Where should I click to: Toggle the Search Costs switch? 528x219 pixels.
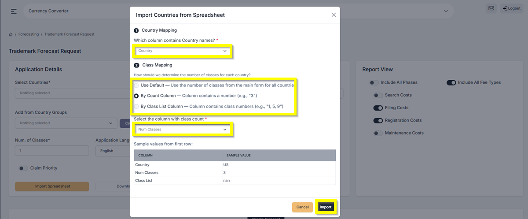[x=378, y=95]
